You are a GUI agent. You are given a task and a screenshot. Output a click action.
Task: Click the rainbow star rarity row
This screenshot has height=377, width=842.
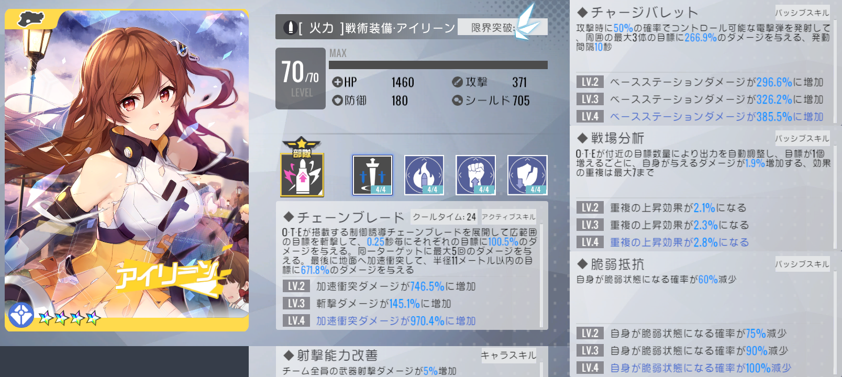coord(69,317)
